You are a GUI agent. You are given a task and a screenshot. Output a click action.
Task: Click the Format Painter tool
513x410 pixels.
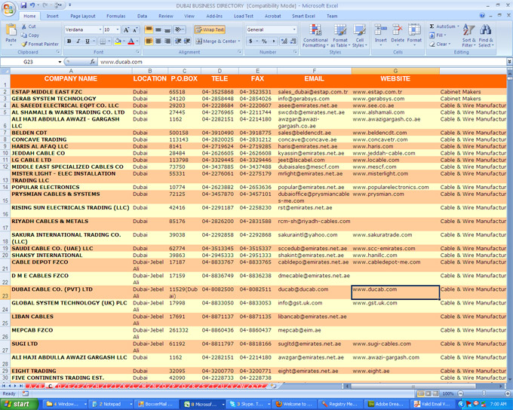click(x=41, y=44)
